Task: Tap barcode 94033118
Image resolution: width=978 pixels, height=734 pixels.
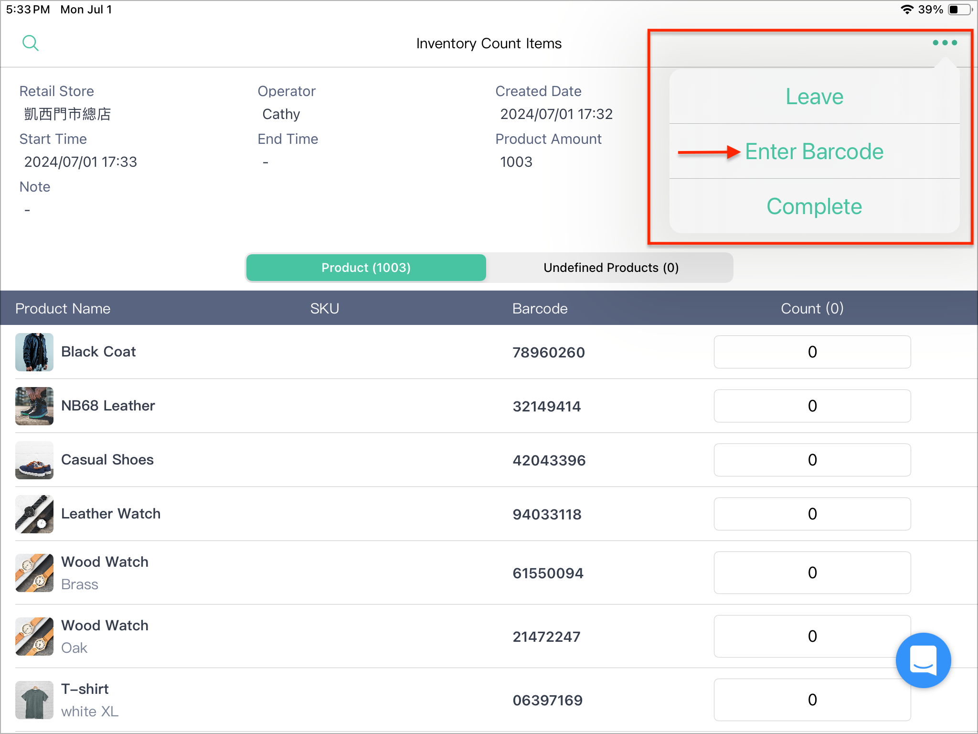Action: 547,515
